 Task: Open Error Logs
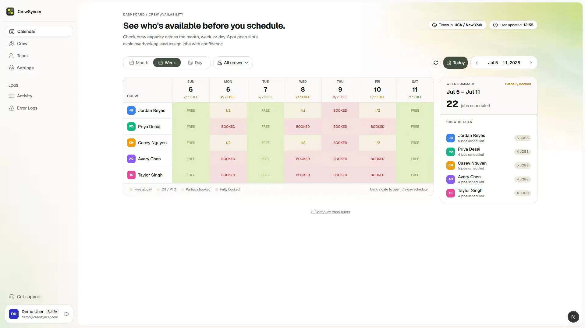pyautogui.click(x=39, y=108)
